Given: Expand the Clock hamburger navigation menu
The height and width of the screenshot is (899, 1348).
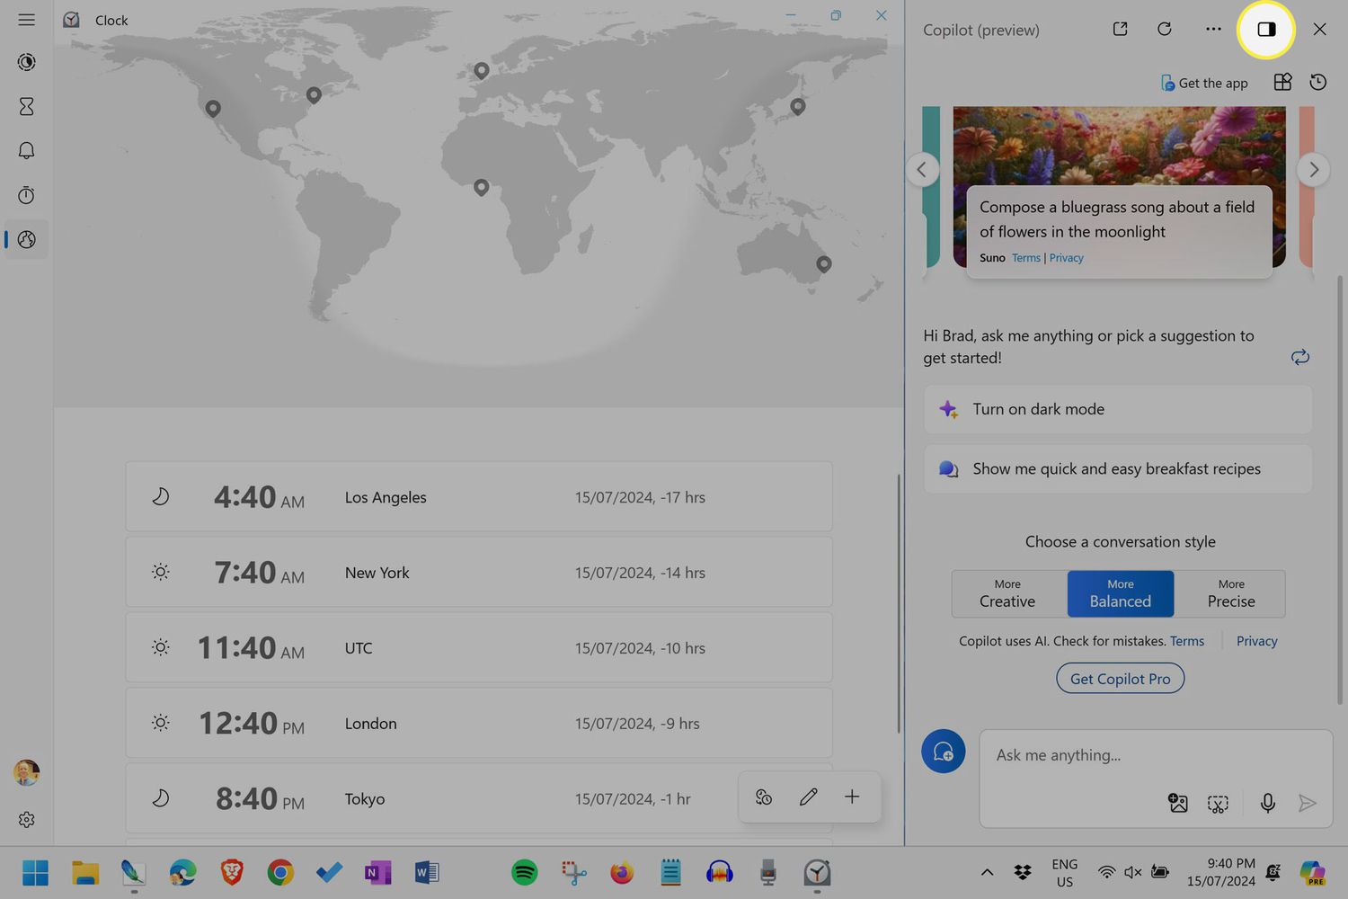Looking at the screenshot, I should click(26, 20).
